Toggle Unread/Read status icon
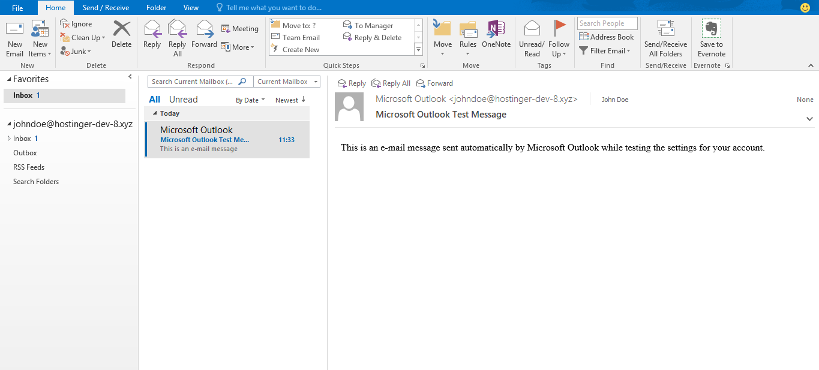This screenshot has height=370, width=819. tap(532, 29)
